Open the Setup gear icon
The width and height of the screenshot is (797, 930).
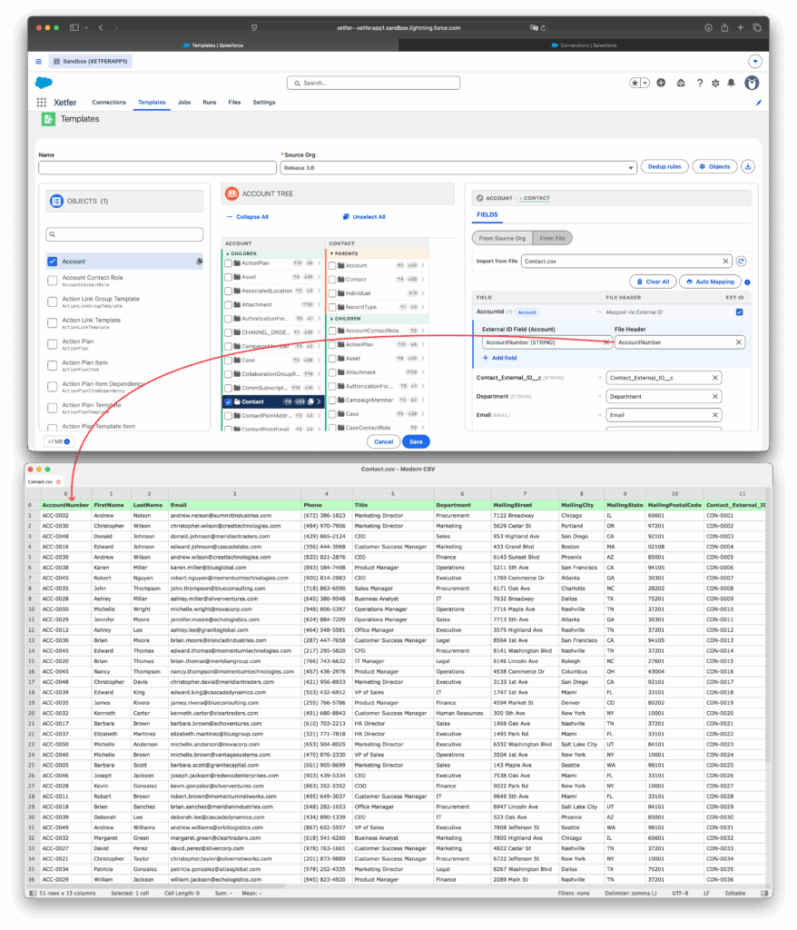click(x=716, y=83)
